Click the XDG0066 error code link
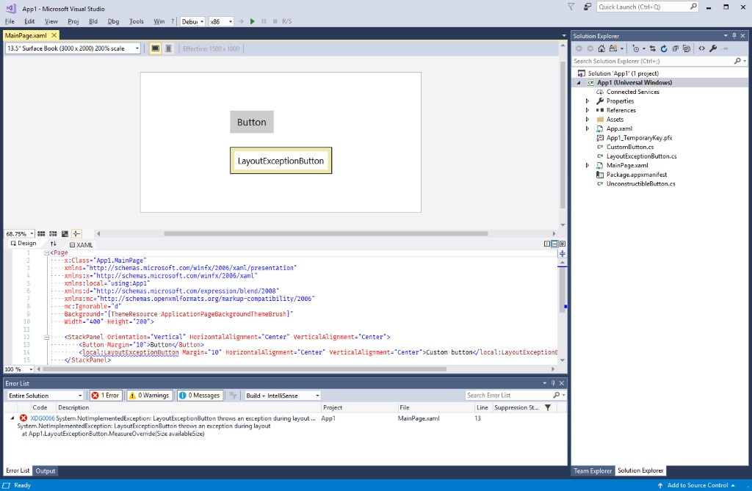The image size is (752, 491). point(43,418)
